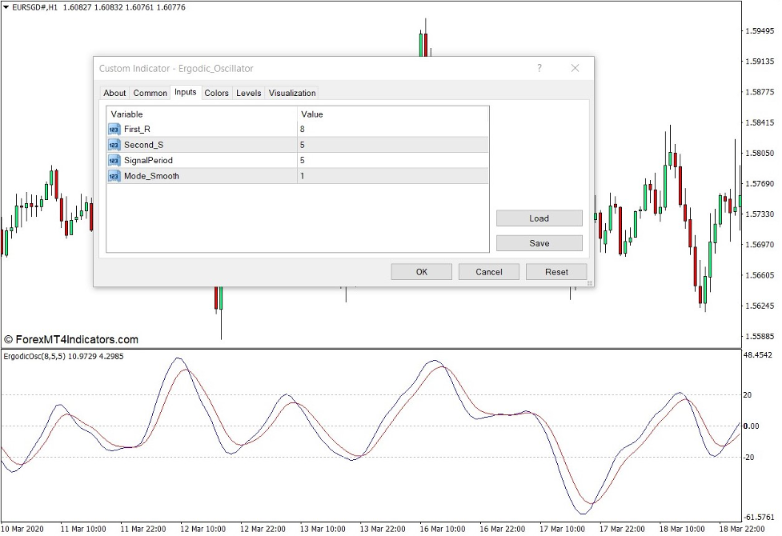
Task: Click the 123 icon beside Second_S
Action: pyautogui.click(x=113, y=144)
